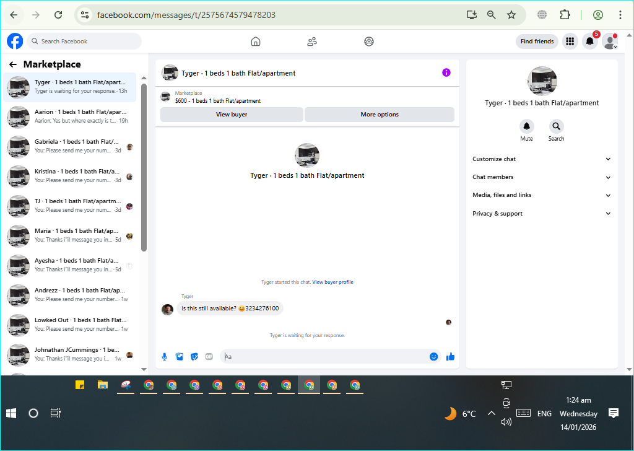Open the Maria conversation
The image size is (634, 451).
69,235
